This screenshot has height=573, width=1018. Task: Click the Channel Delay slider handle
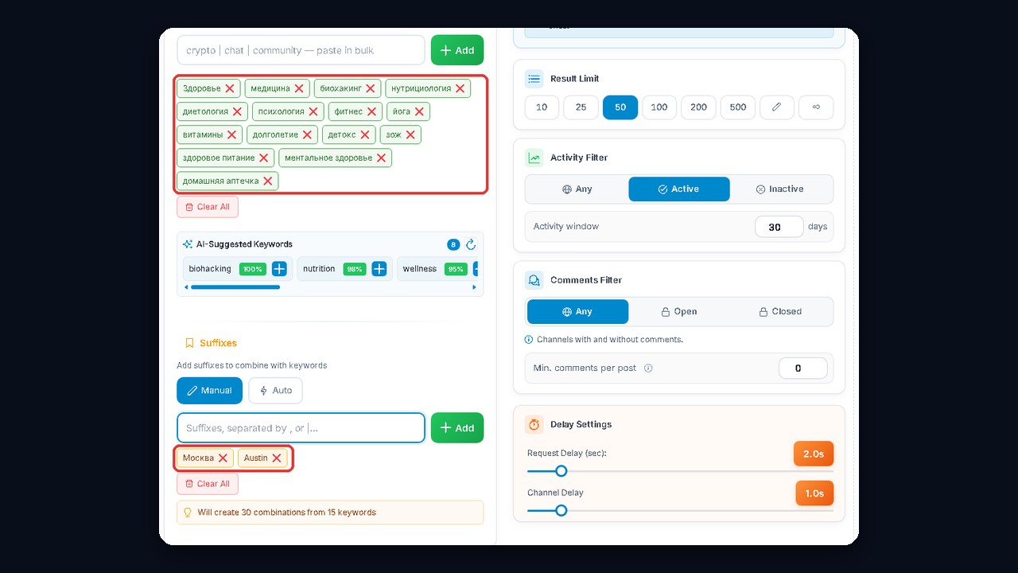pyautogui.click(x=561, y=510)
